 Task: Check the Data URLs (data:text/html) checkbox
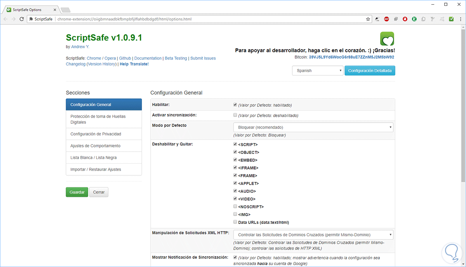coord(235,222)
